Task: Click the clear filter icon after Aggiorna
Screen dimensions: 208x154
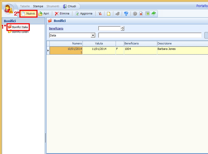Action: coord(100,14)
